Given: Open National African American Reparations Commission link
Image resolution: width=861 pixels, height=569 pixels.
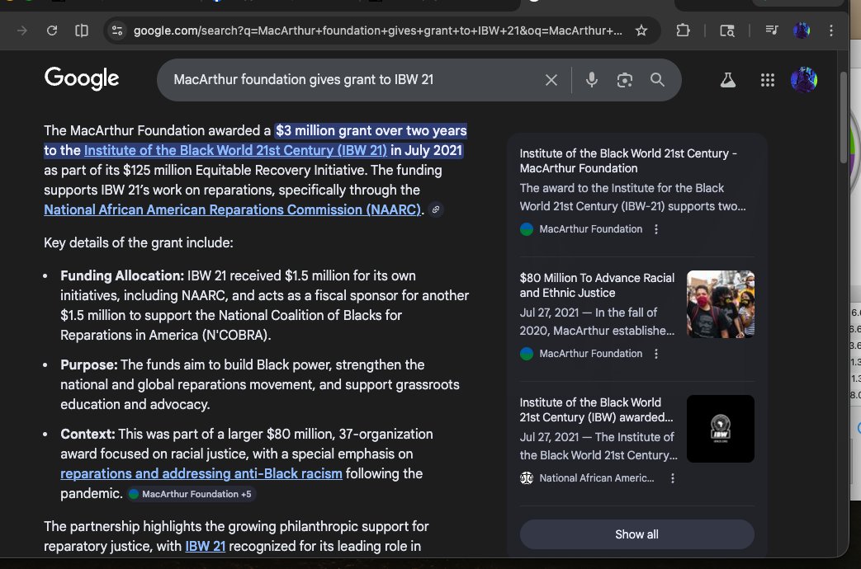Looking at the screenshot, I should [232, 209].
